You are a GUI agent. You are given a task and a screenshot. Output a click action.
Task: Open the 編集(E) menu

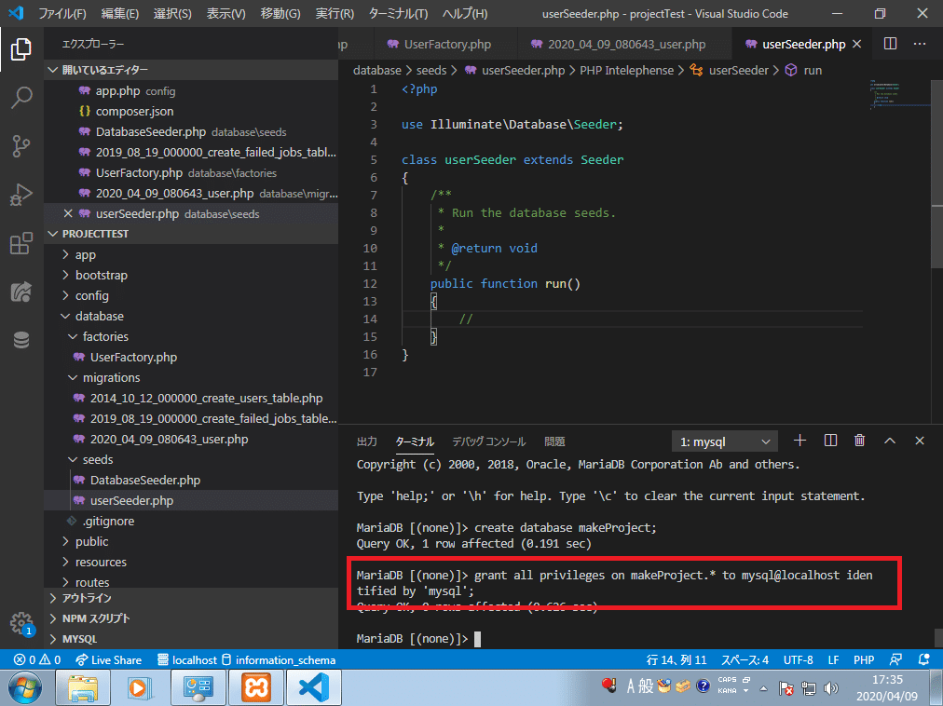point(119,13)
